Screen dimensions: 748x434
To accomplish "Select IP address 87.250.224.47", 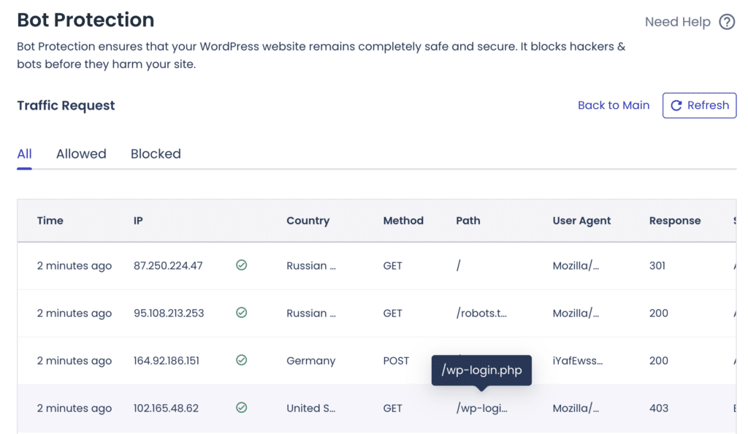I will tap(168, 266).
